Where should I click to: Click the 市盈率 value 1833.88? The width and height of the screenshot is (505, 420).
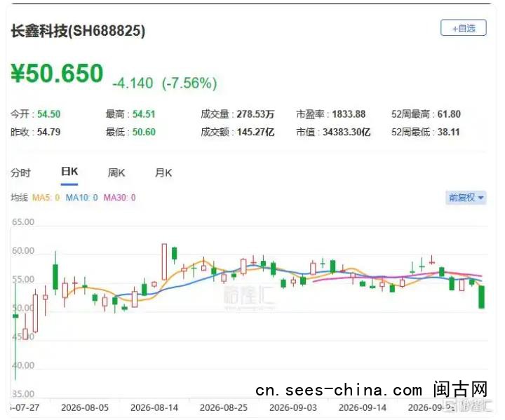tap(349, 114)
